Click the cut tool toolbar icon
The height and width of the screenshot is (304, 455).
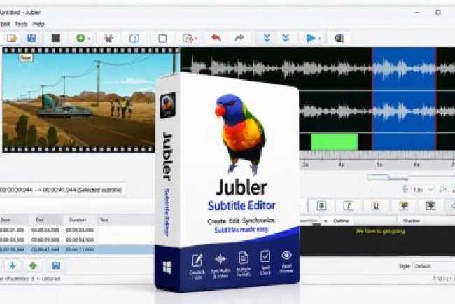pyautogui.click(x=108, y=38)
